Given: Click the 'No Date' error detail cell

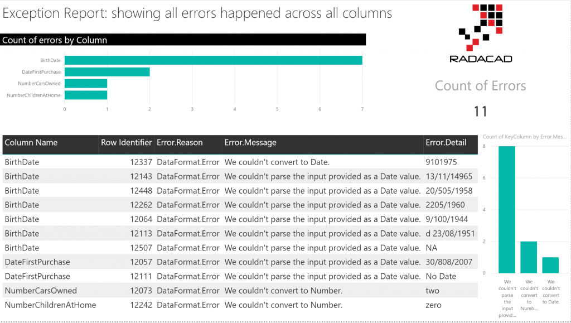Looking at the screenshot, I should pyautogui.click(x=441, y=276).
